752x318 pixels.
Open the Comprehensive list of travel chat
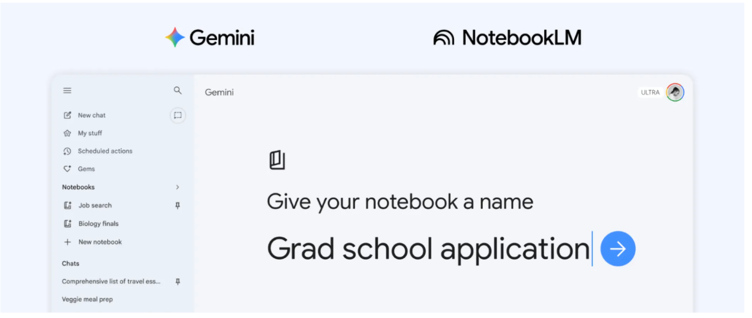coord(111,281)
